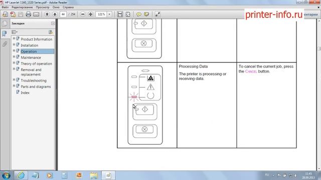Screen dimensions: 321x180
Task: Click the zoom value field showing 121%
Action: point(101,14)
